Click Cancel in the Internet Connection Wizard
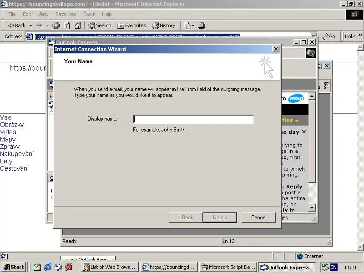This screenshot has width=364, height=273. (258, 217)
